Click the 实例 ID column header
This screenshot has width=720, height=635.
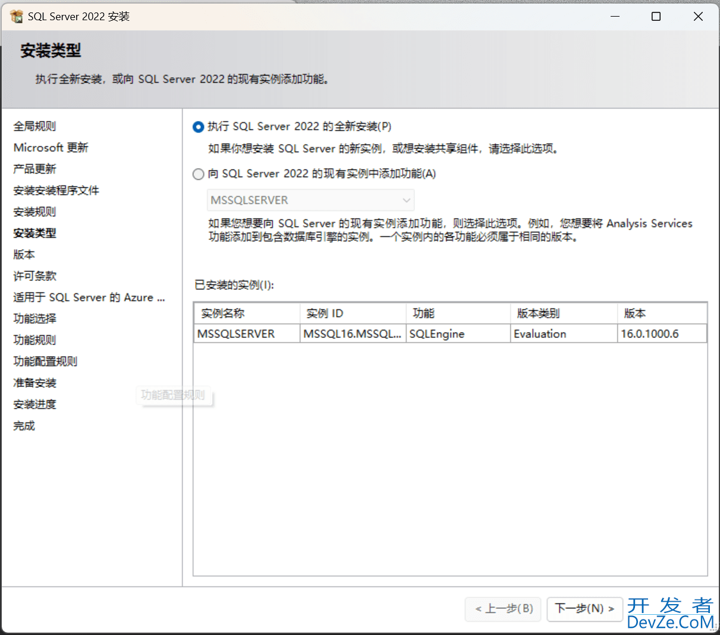tap(353, 314)
